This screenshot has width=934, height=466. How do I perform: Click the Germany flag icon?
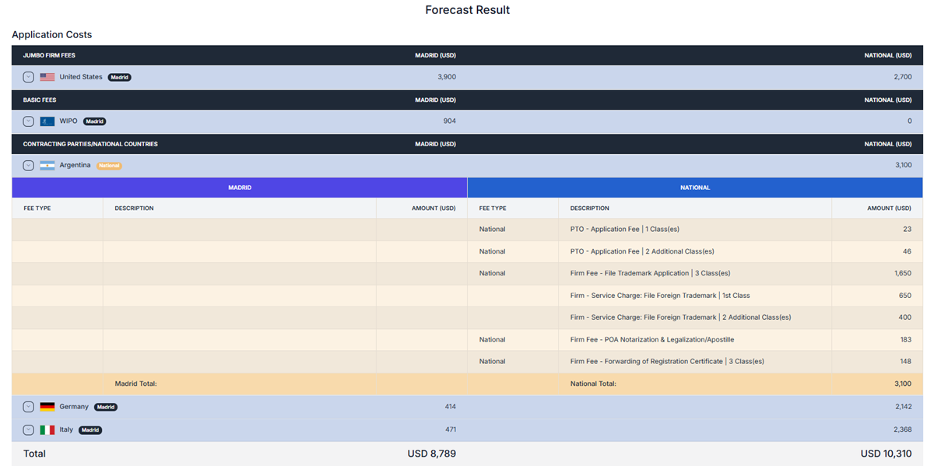(47, 407)
